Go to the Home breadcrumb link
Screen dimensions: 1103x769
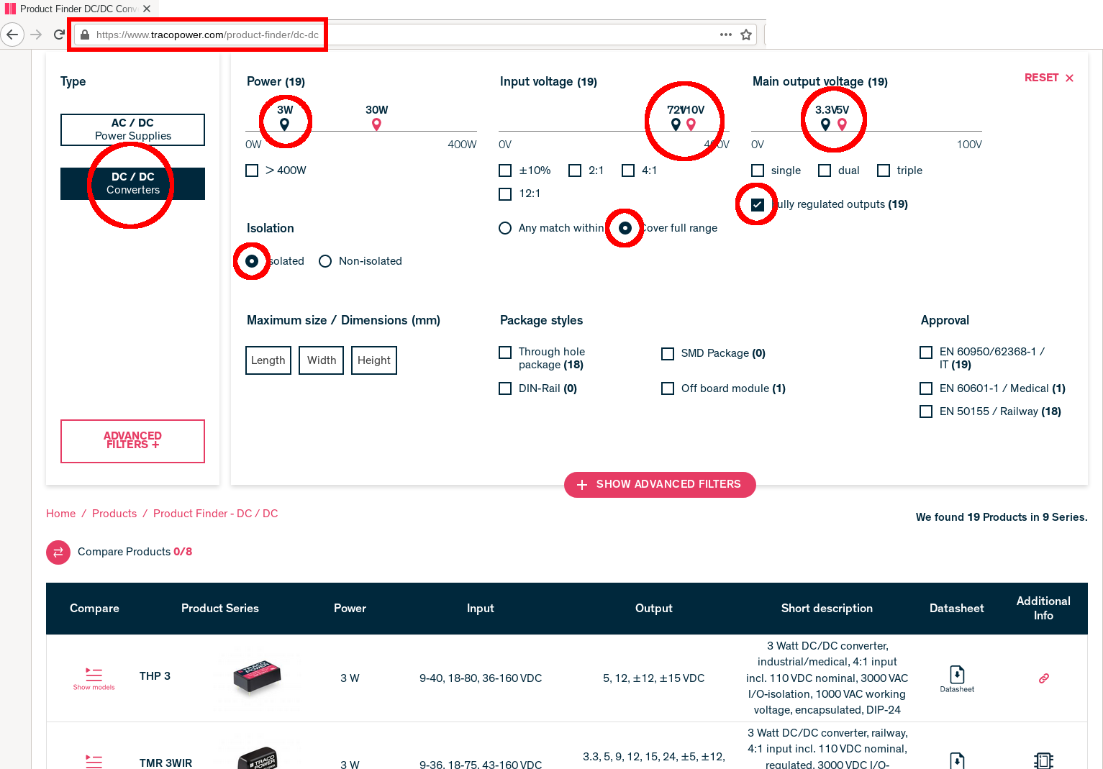coord(60,514)
